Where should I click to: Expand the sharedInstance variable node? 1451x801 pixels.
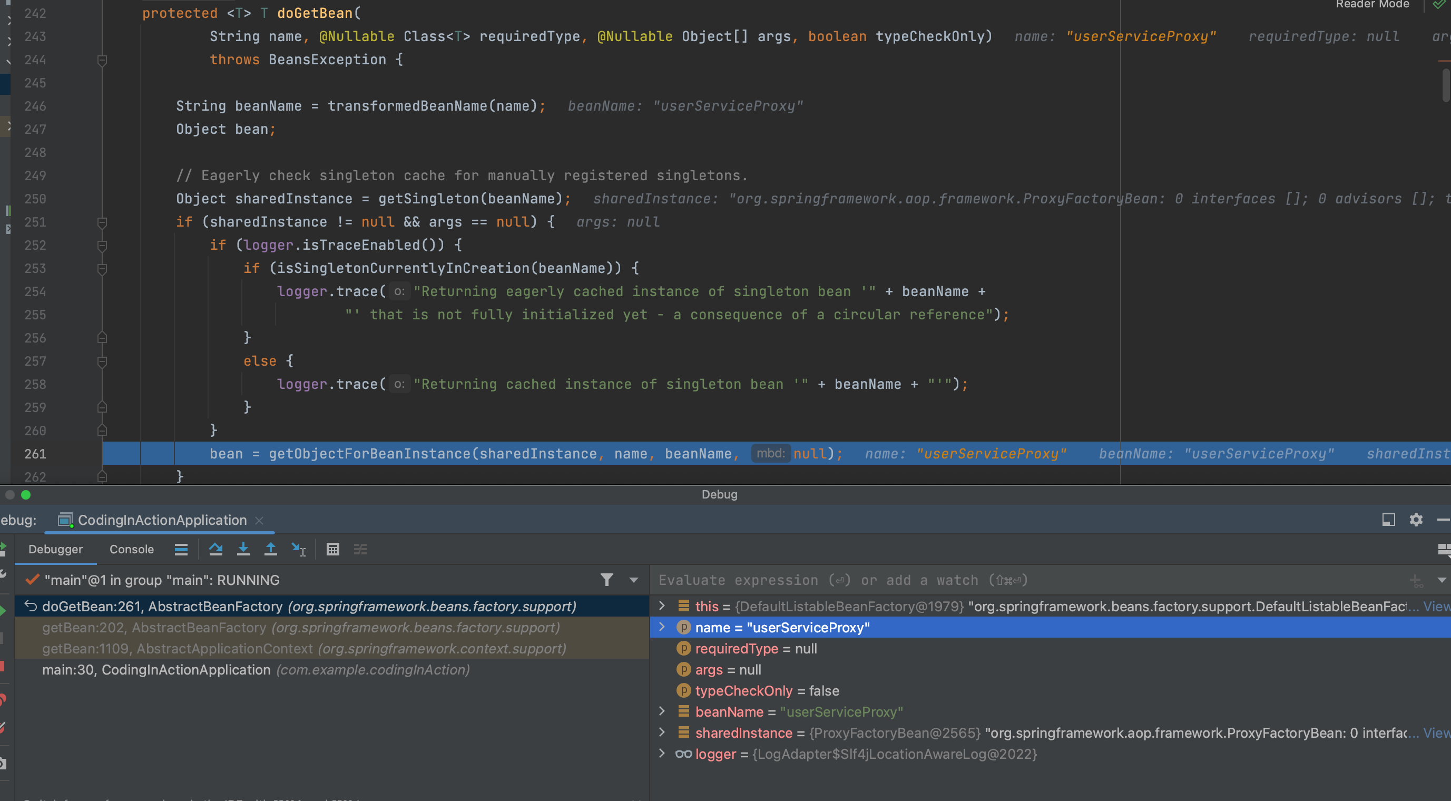pyautogui.click(x=662, y=732)
